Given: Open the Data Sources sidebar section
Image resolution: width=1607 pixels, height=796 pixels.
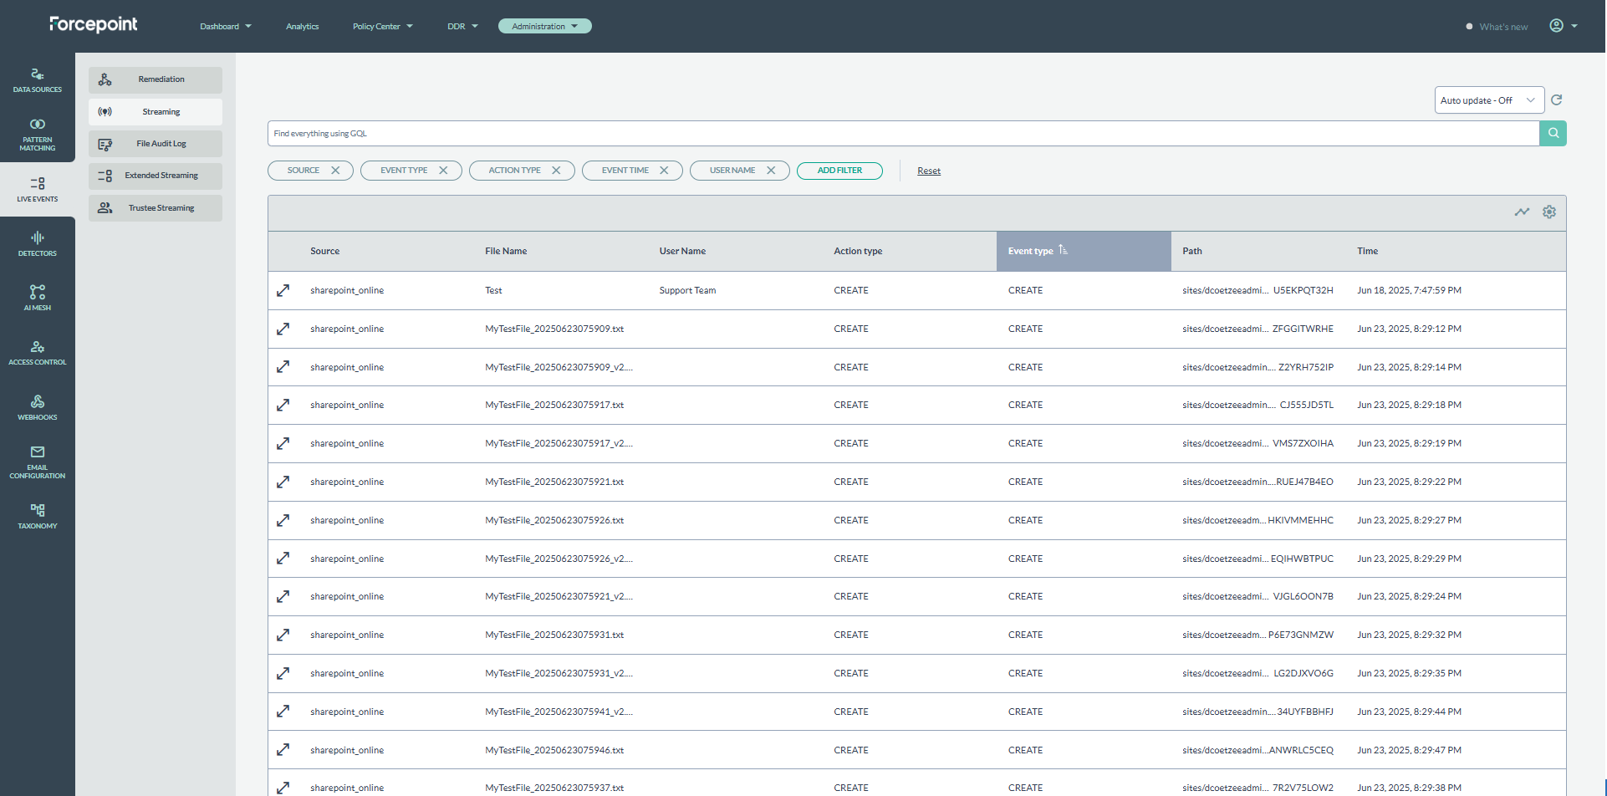Looking at the screenshot, I should coord(37,79).
